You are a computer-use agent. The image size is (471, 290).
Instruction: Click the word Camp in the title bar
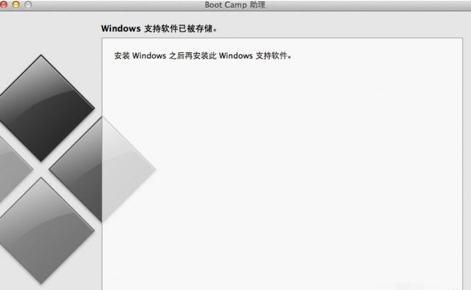236,6
